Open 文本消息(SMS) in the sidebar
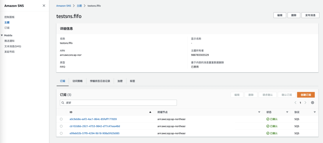The image size is (323, 143). tap(13, 46)
